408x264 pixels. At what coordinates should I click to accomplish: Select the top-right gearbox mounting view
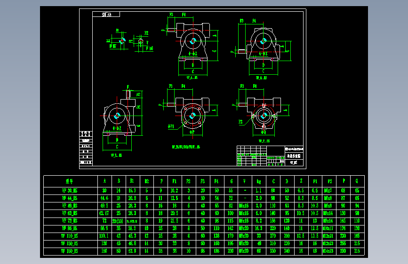point(262,49)
